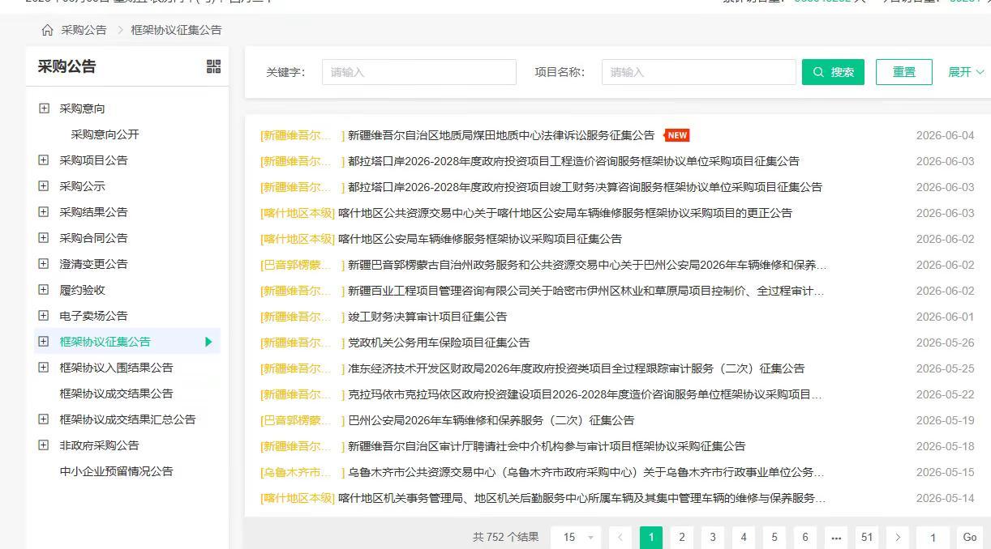Screen dimensions: 991x549
Task: Open 采购意向公开 in sidebar
Action: 105,134
